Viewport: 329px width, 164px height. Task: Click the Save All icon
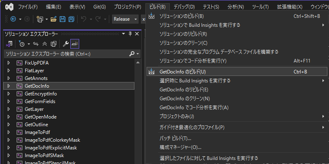[71, 19]
